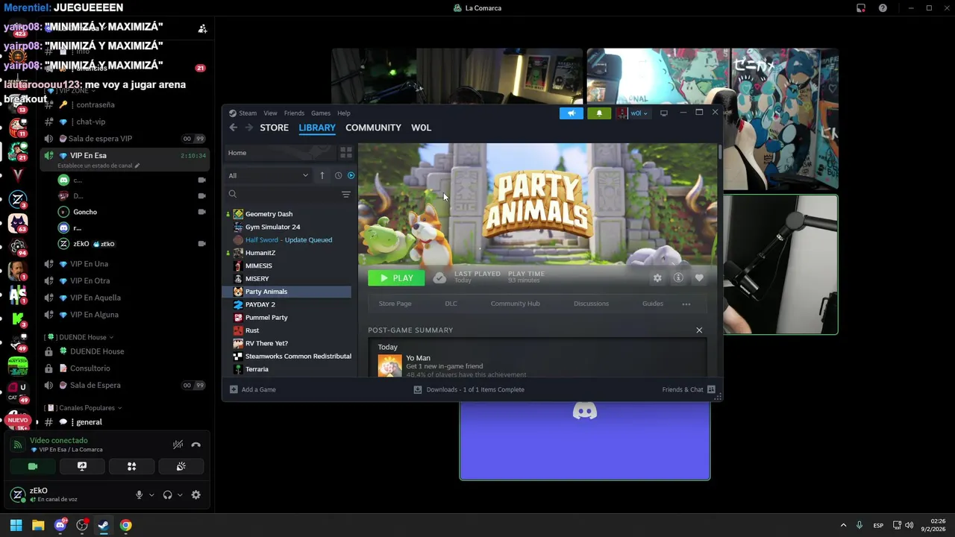Click the library search field
The width and height of the screenshot is (955, 537).
pyautogui.click(x=282, y=195)
